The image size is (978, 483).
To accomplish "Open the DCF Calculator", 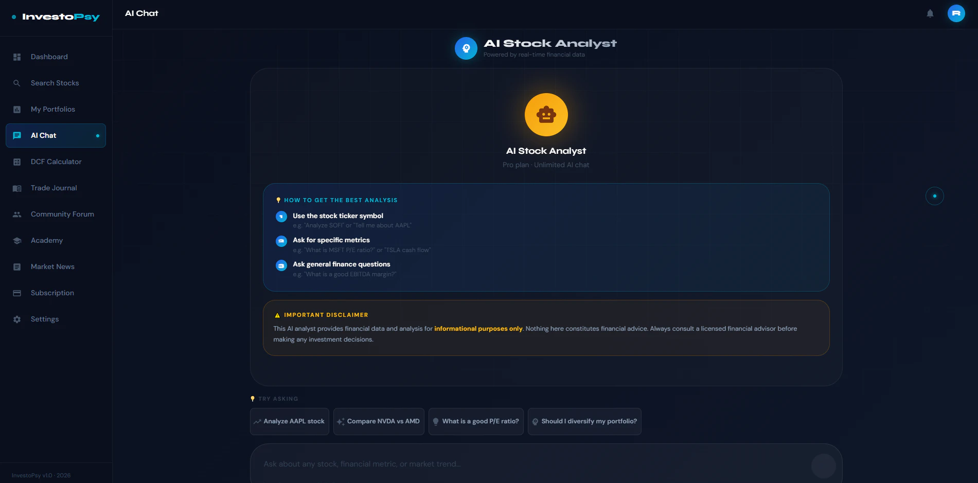I will point(56,162).
